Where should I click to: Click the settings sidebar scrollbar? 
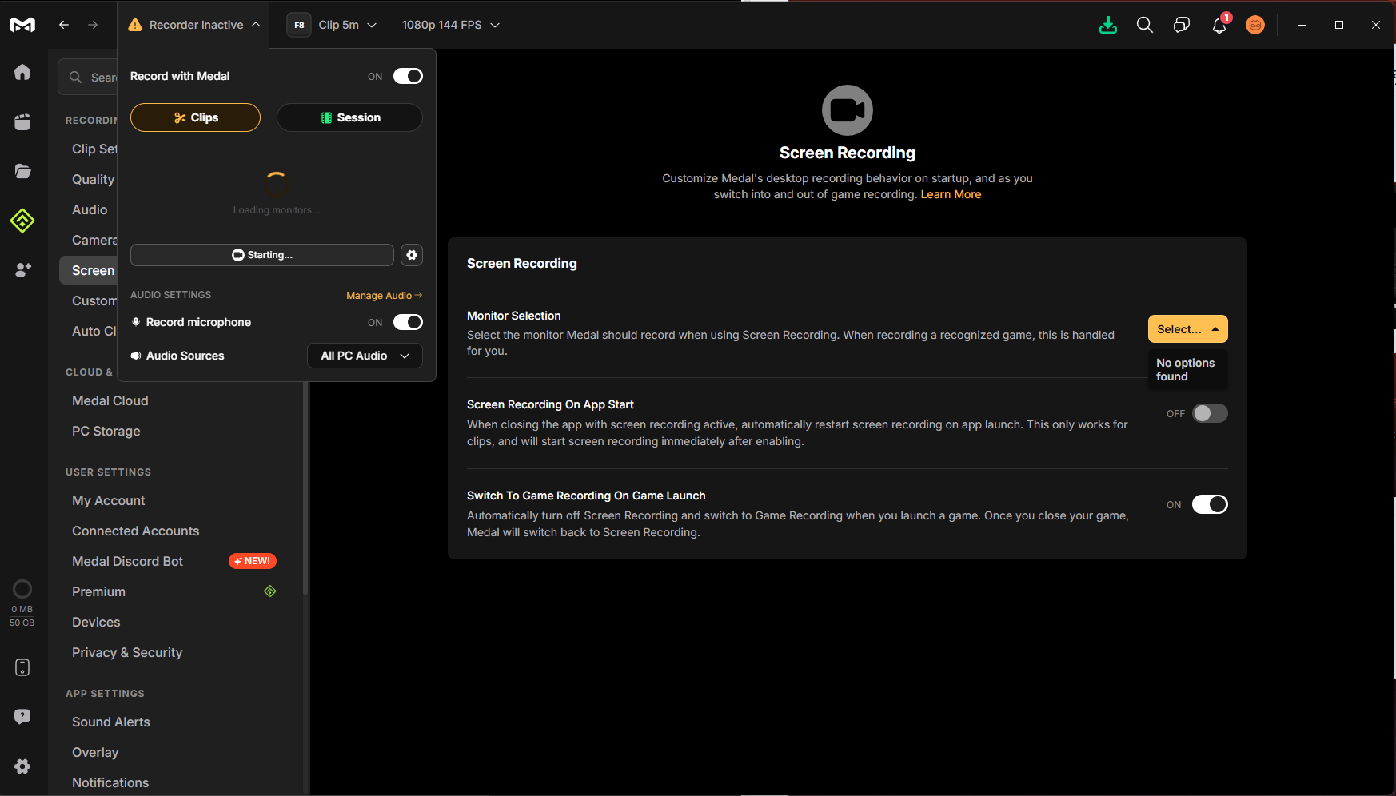305,488
